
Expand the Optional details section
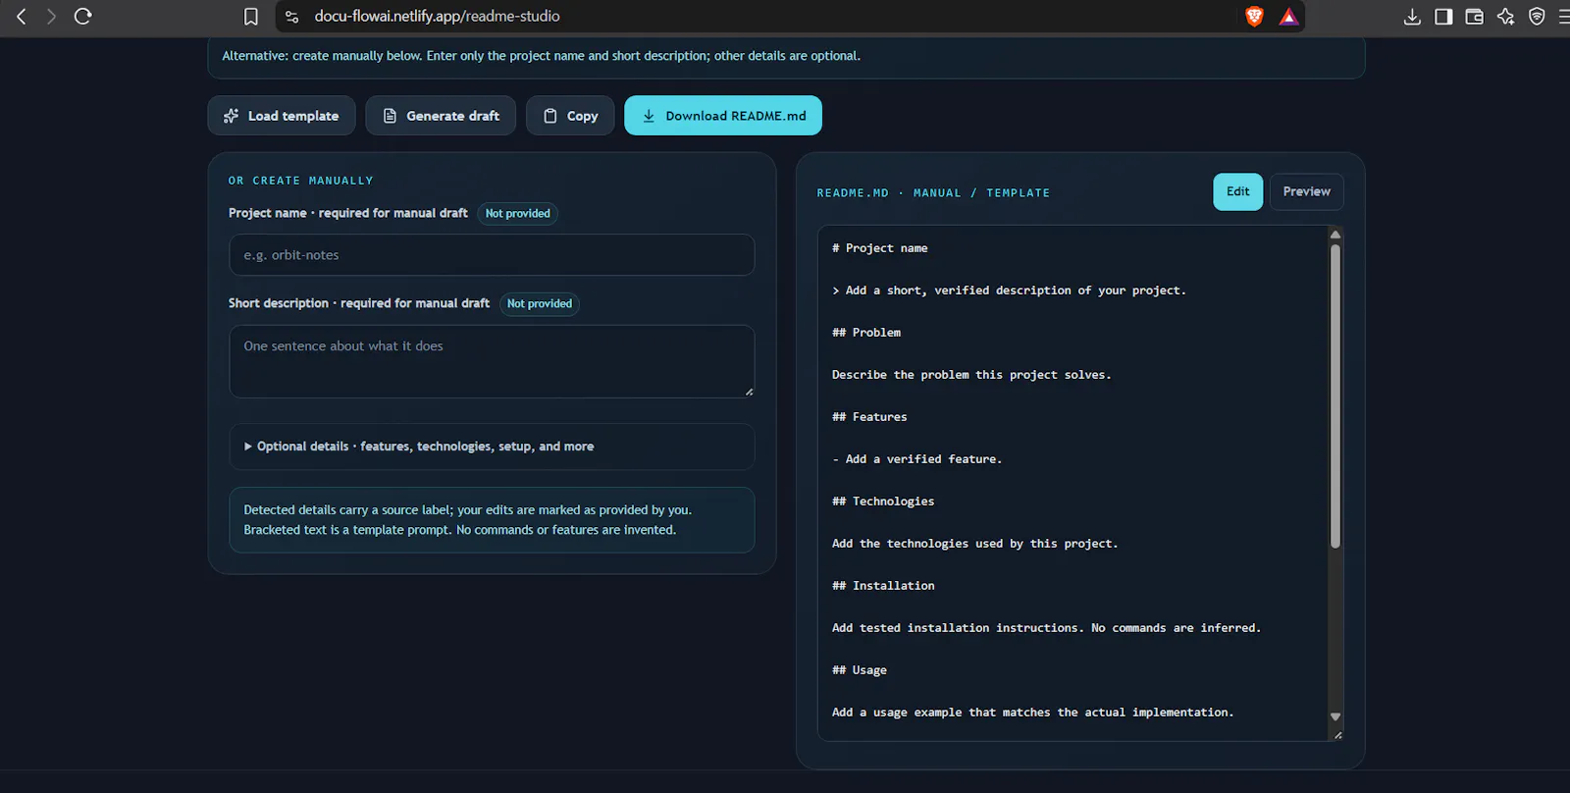(492, 447)
